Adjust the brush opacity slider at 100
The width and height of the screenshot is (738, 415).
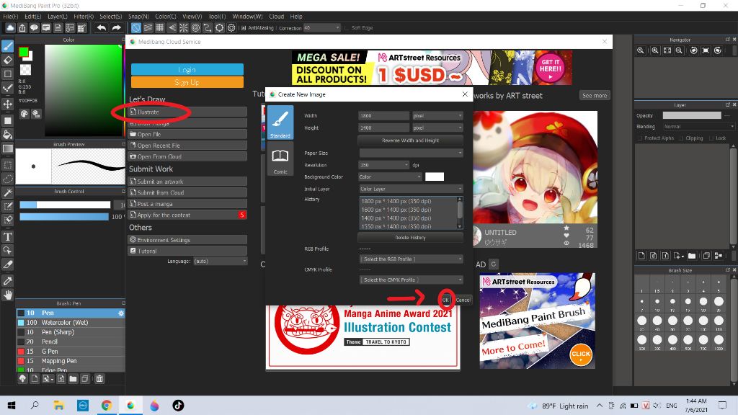point(64,216)
